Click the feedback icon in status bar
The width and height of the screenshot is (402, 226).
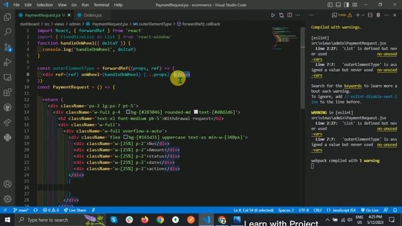[386, 210]
